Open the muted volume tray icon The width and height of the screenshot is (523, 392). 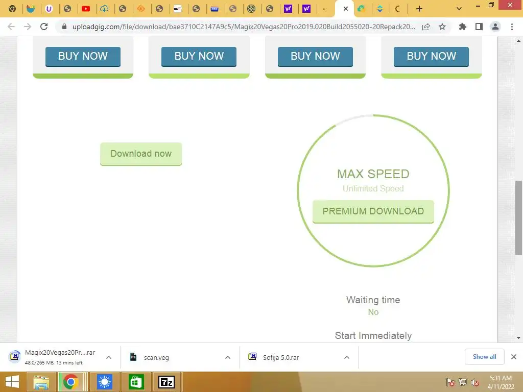pyautogui.click(x=475, y=382)
